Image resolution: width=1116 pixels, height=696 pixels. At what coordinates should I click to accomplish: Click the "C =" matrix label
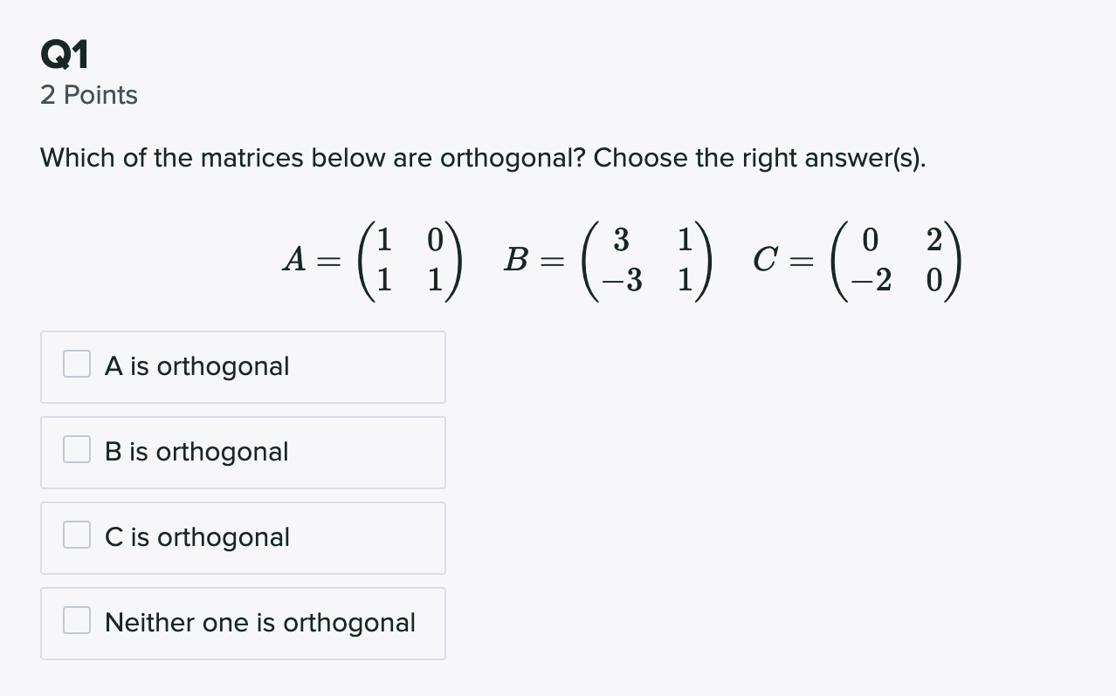(x=783, y=259)
